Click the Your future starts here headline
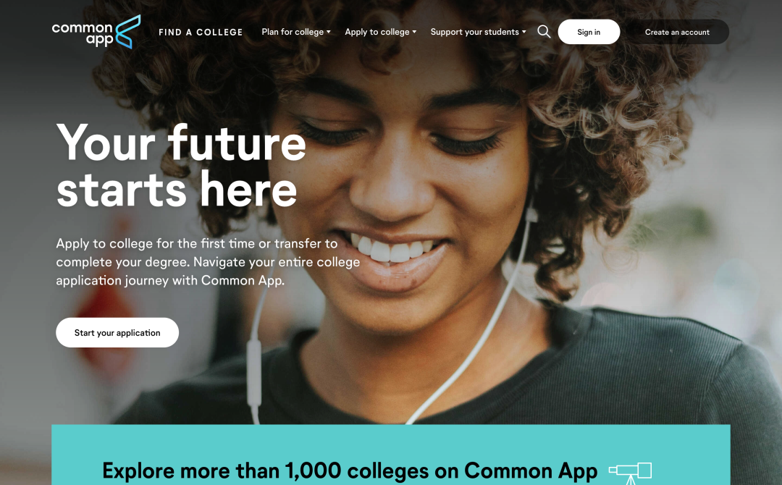Image resolution: width=782 pixels, height=485 pixels. tap(181, 166)
